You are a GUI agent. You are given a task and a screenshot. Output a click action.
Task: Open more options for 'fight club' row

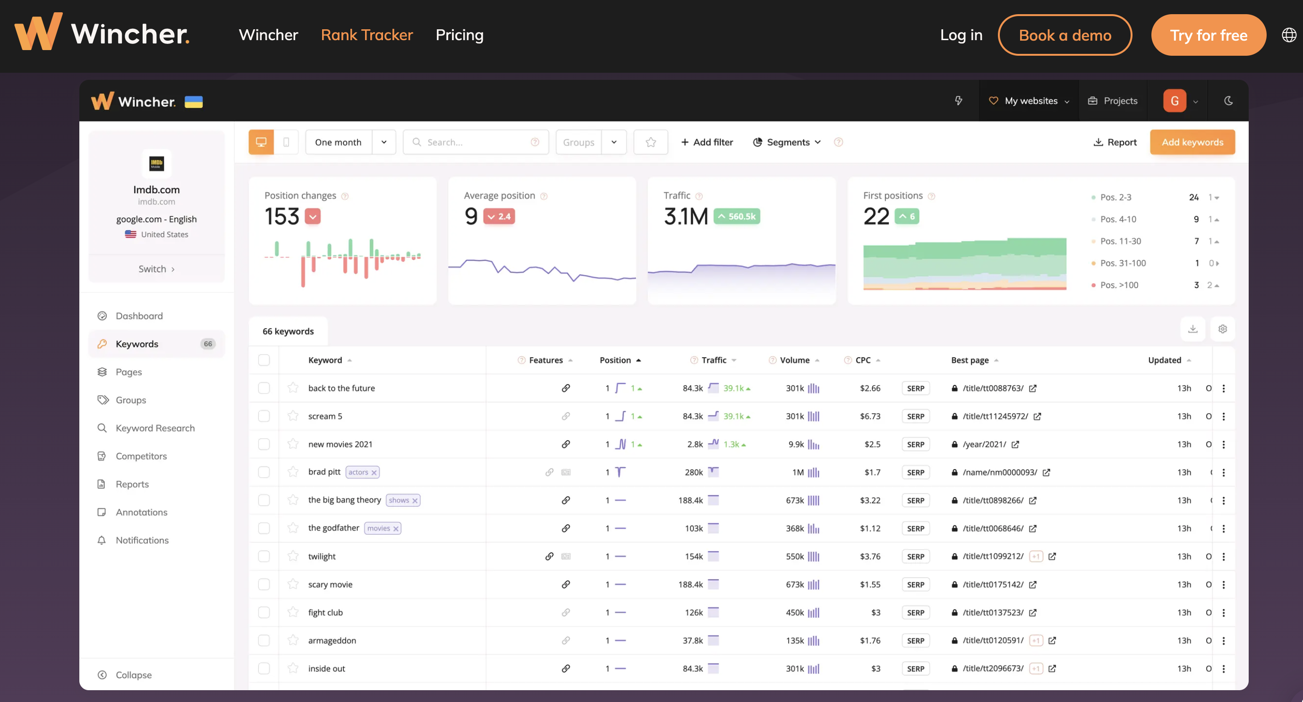click(1224, 612)
